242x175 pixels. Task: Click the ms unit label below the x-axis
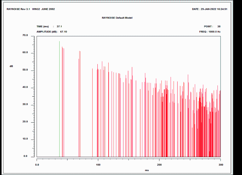coord(147,170)
